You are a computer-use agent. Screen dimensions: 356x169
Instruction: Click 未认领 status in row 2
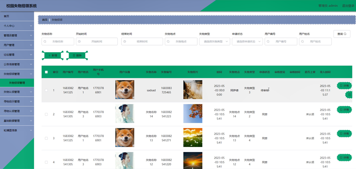pyautogui.click(x=310, y=114)
